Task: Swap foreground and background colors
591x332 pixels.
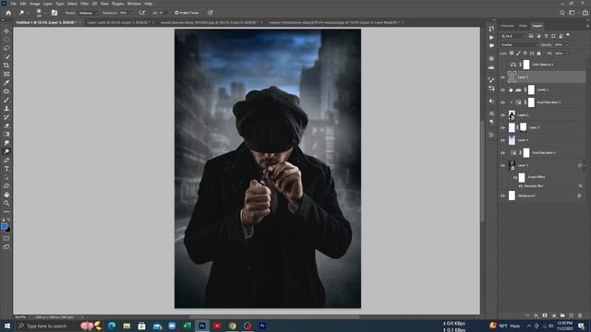Action: (x=9, y=219)
